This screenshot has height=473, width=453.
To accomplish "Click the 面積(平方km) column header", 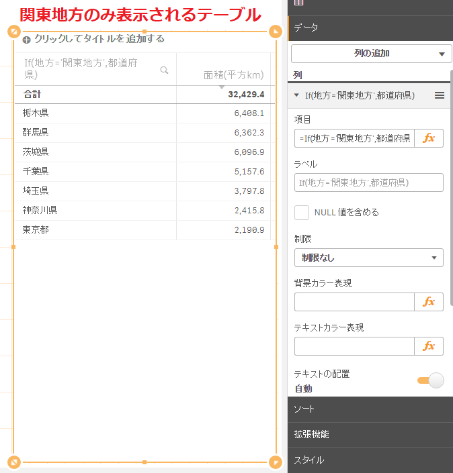I will coord(233,75).
